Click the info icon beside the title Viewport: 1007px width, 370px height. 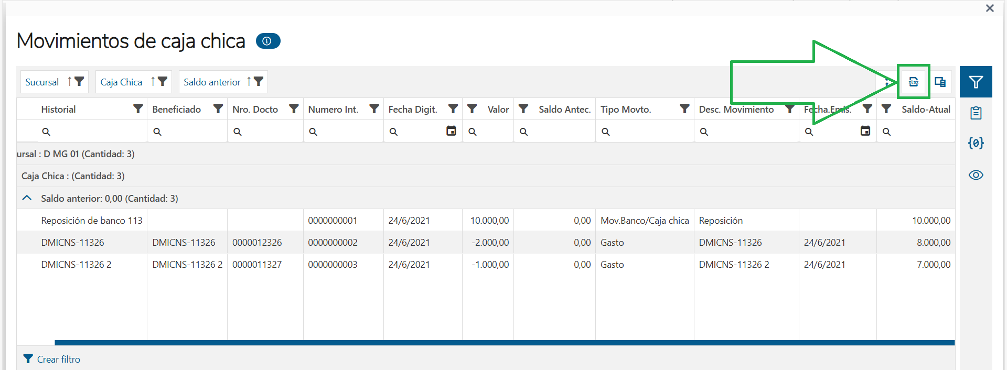(x=267, y=41)
